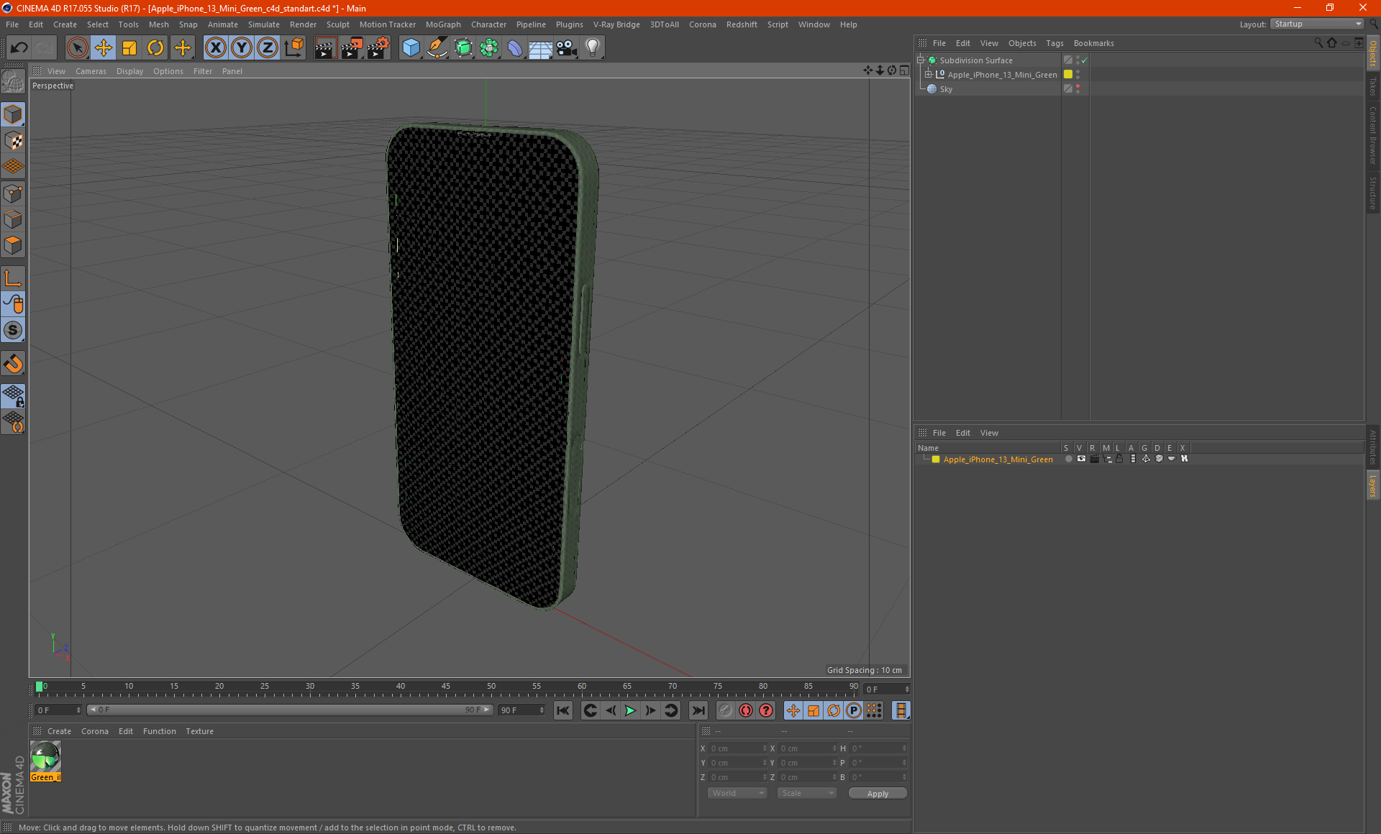Toggle visibility dots for Sky object
The width and height of the screenshot is (1381, 834).
click(1077, 88)
